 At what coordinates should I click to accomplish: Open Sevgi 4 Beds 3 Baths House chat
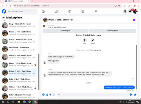click(x=19, y=25)
